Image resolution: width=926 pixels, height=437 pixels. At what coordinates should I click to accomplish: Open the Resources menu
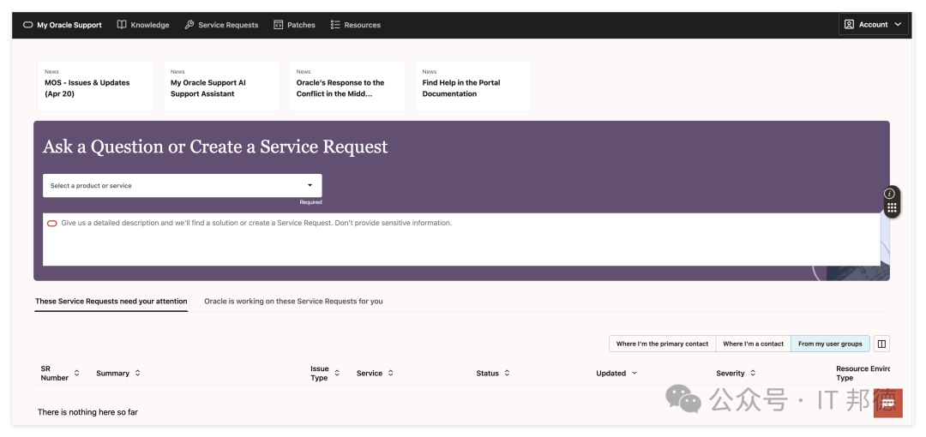pyautogui.click(x=356, y=25)
